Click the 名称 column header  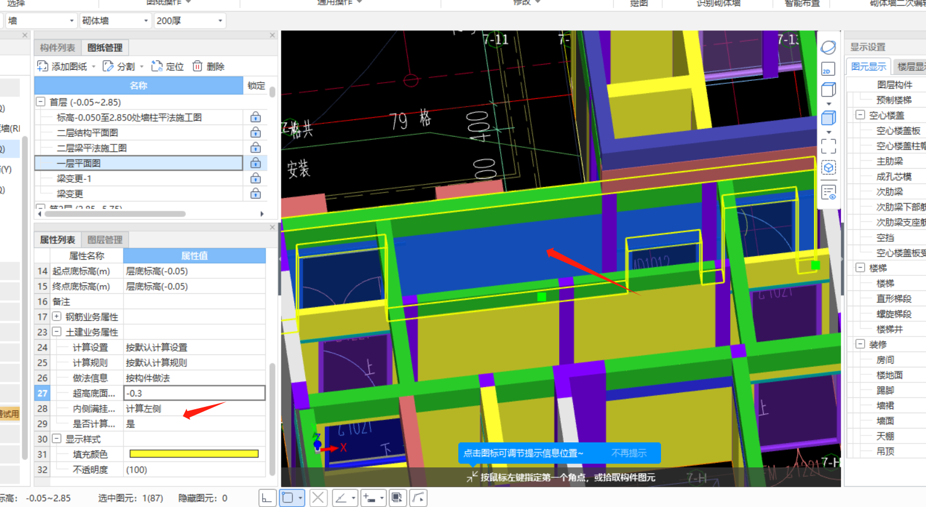(x=139, y=86)
